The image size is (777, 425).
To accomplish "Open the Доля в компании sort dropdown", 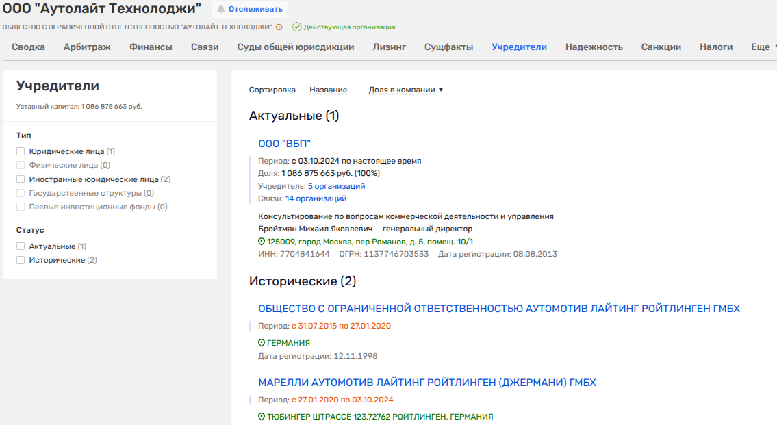I will pos(405,90).
